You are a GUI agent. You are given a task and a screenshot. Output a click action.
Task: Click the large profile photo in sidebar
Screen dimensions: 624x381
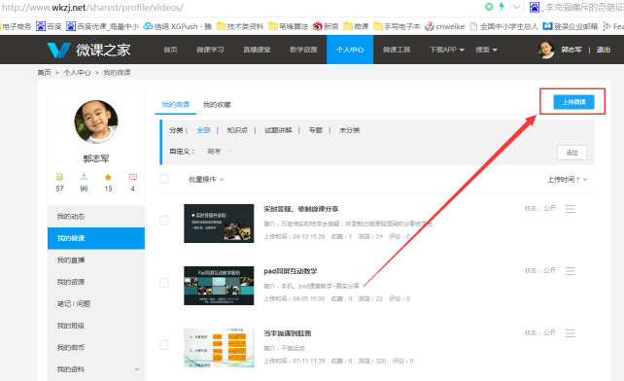(x=96, y=121)
